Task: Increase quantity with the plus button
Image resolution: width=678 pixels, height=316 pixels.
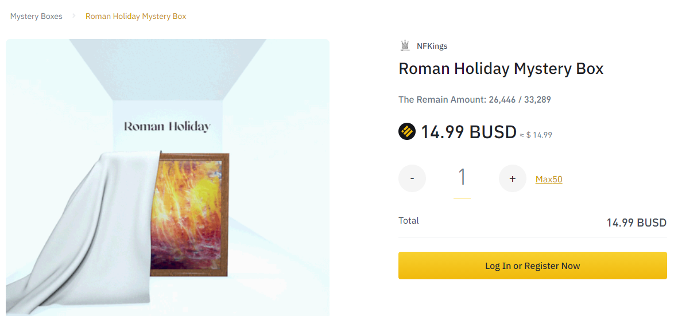Action: (513, 178)
